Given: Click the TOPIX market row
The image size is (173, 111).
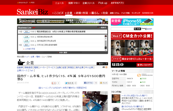Looking at the screenshot, I should [132, 82].
